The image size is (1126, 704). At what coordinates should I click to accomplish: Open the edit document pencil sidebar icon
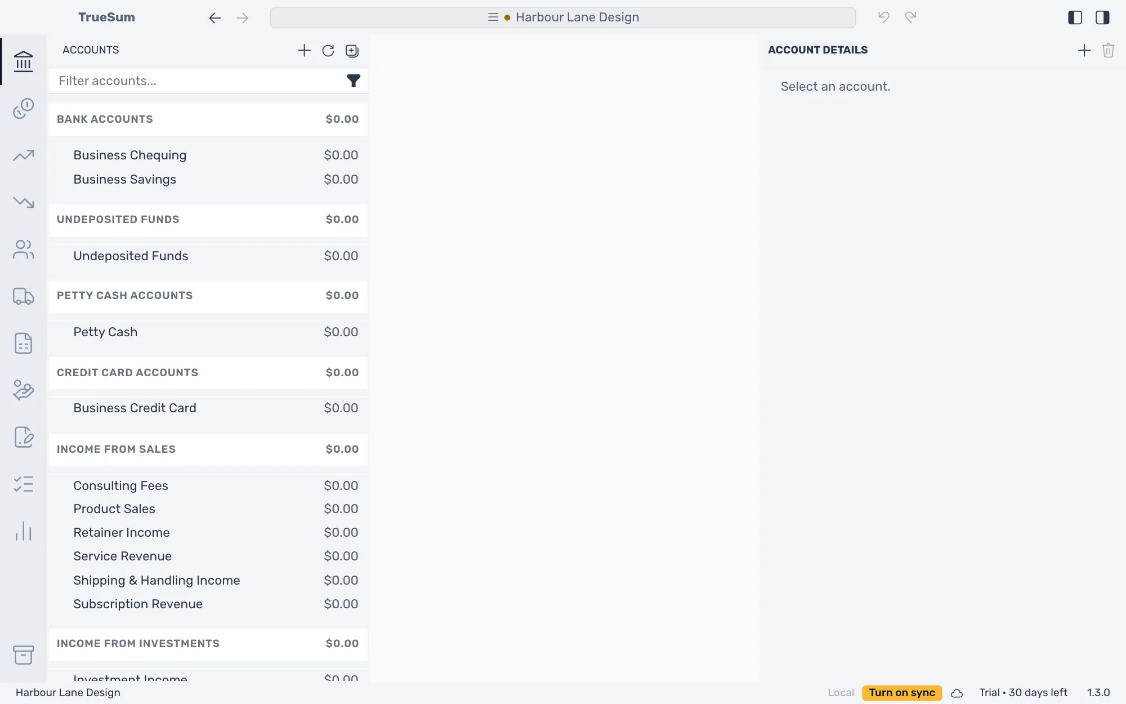point(23,437)
